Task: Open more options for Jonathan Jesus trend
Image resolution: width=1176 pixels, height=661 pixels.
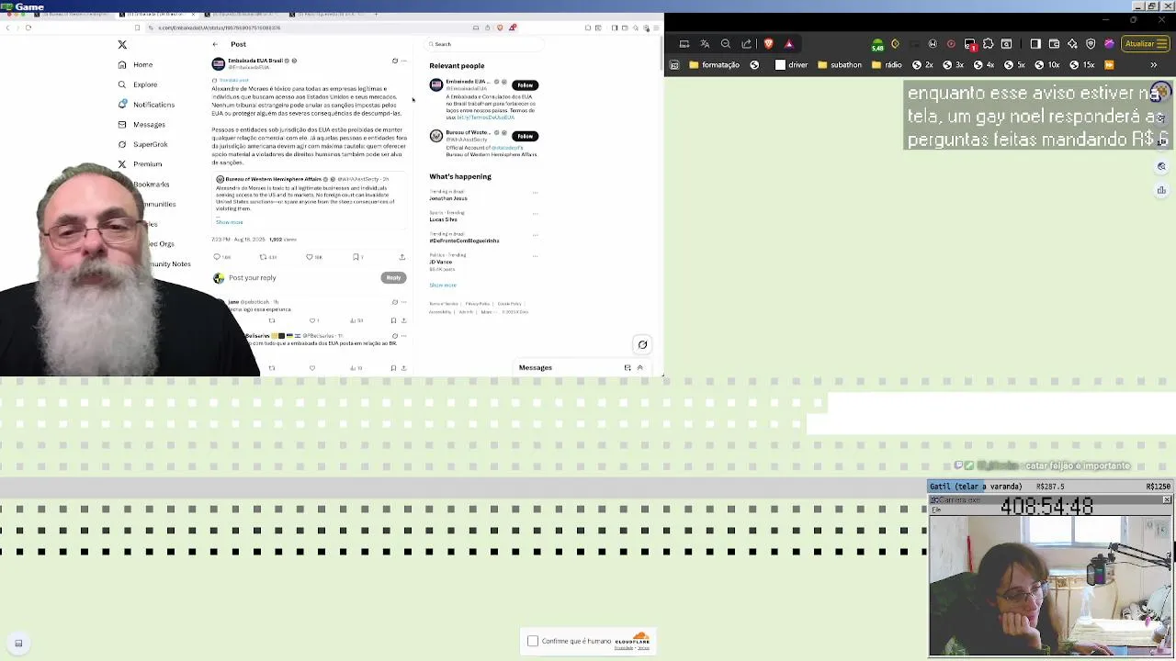Action: coord(535,193)
